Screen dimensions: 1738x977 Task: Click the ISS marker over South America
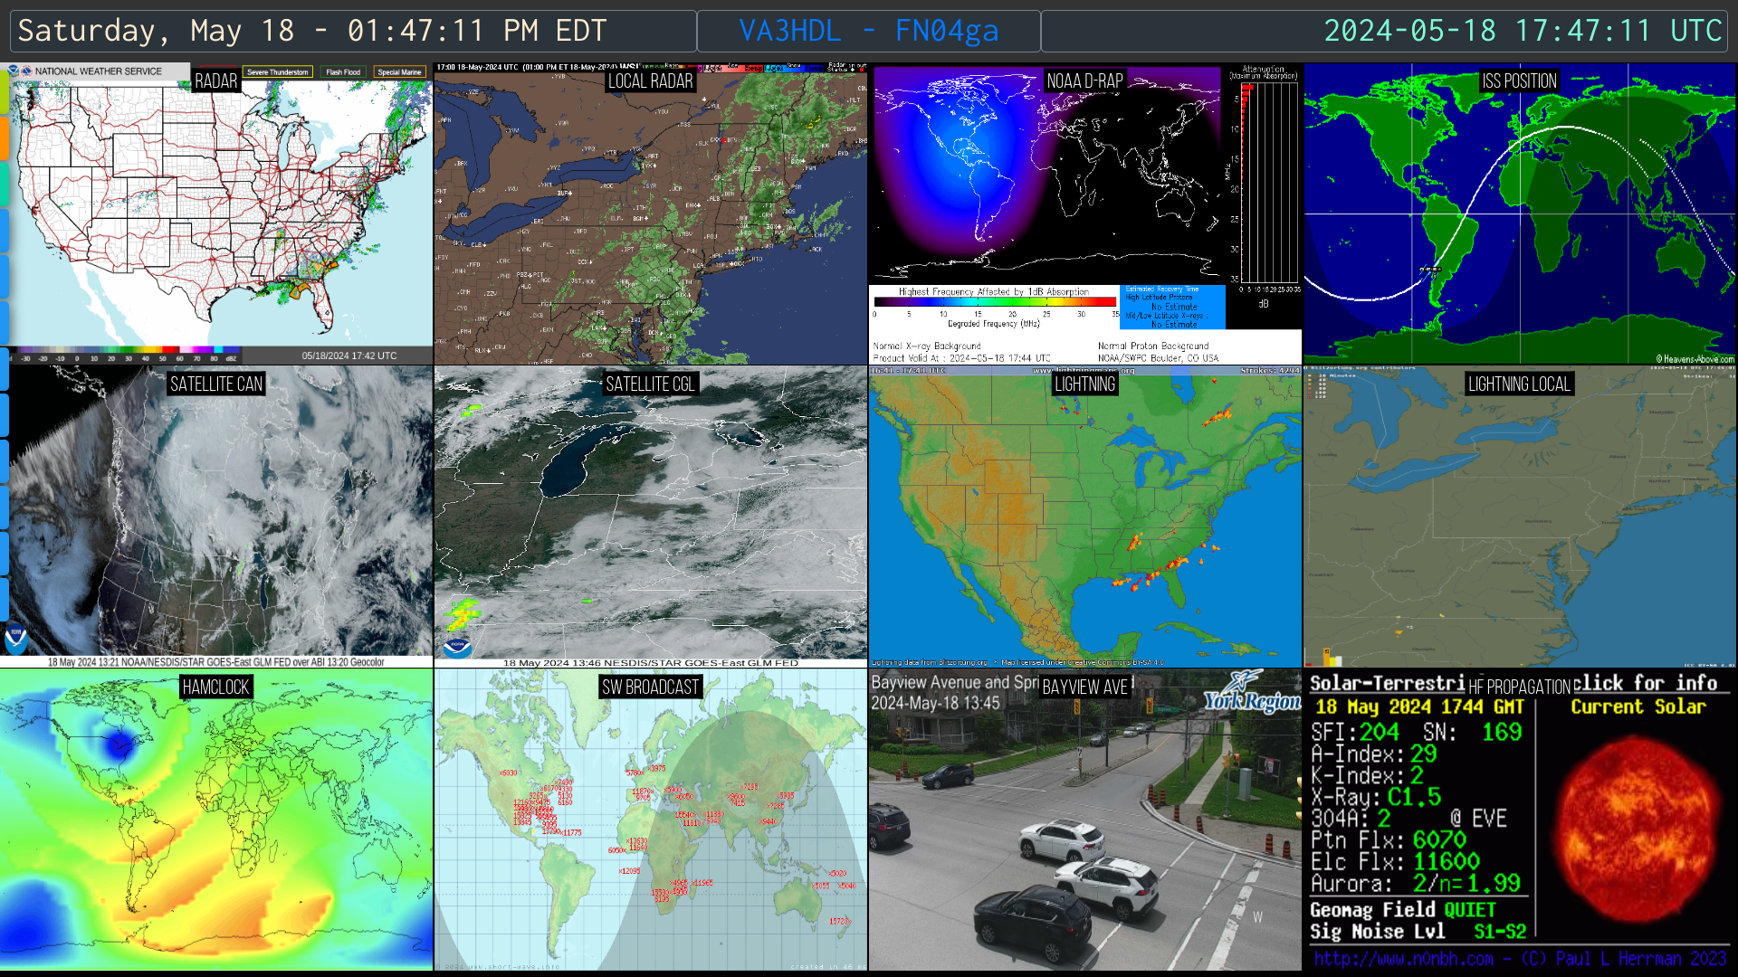pyautogui.click(x=1430, y=270)
